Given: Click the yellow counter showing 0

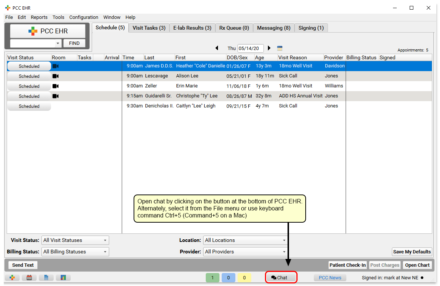Looking at the screenshot, I should coord(244,277).
